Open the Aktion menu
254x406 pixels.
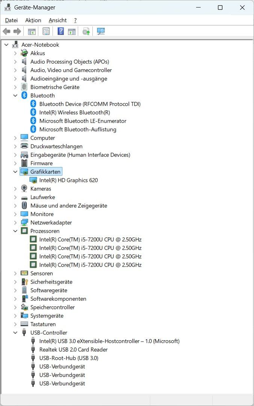click(33, 20)
